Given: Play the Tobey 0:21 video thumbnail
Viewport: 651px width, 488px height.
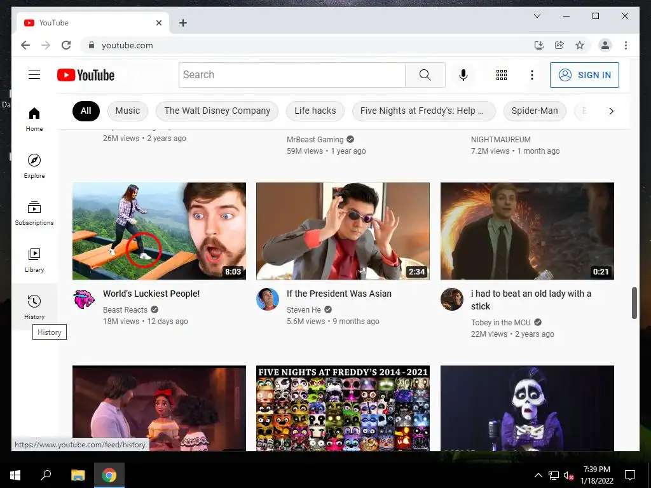Looking at the screenshot, I should point(527,231).
